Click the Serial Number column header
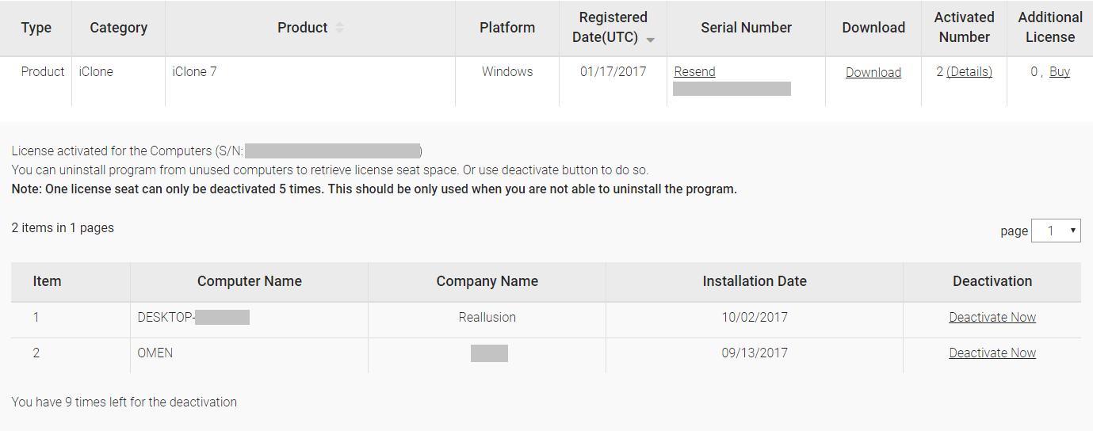1093x431 pixels. [746, 28]
